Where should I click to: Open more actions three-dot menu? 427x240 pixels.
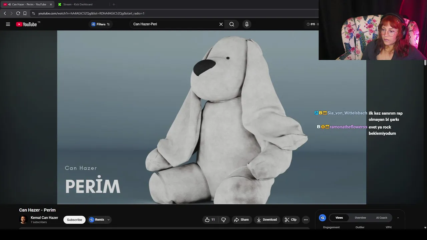[306, 220]
